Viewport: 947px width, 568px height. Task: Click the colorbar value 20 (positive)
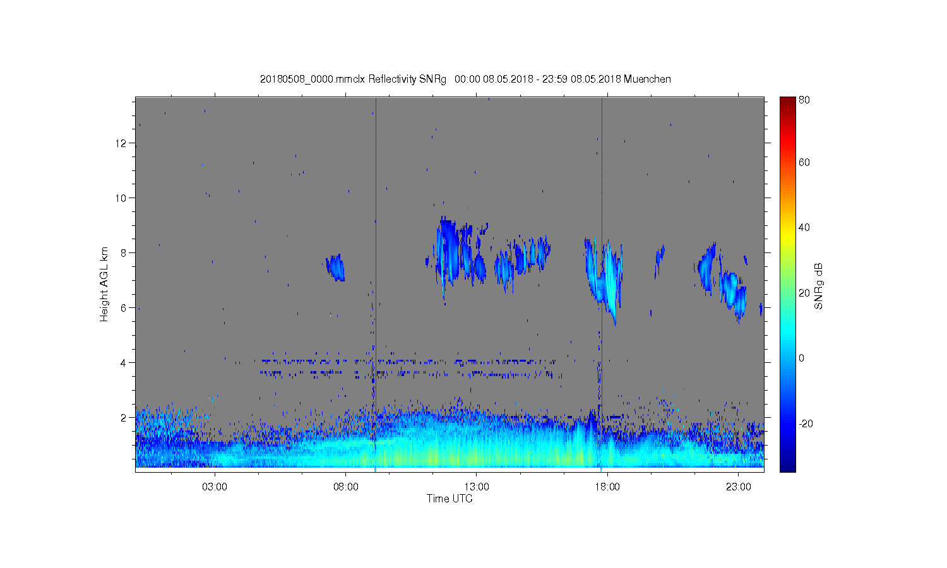point(804,293)
